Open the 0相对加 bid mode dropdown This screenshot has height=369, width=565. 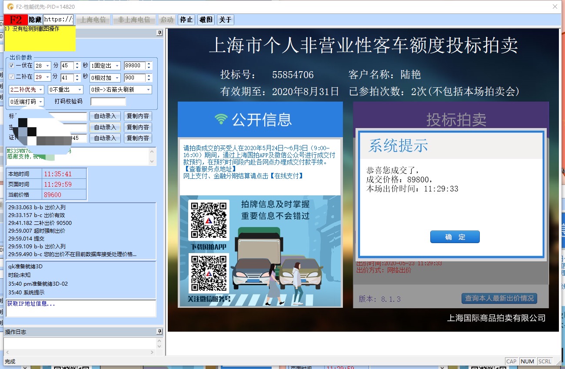tap(105, 78)
